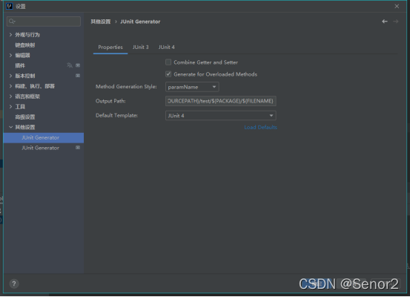Click the forward arrow navigation icon
Image resolution: width=410 pixels, height=297 pixels.
tap(396, 22)
